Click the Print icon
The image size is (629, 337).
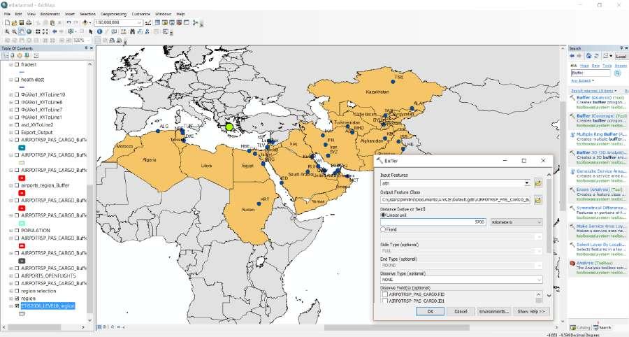[x=29, y=23]
